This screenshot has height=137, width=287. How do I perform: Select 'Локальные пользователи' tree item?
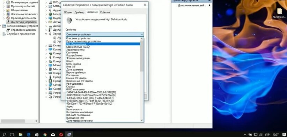coord(24,14)
